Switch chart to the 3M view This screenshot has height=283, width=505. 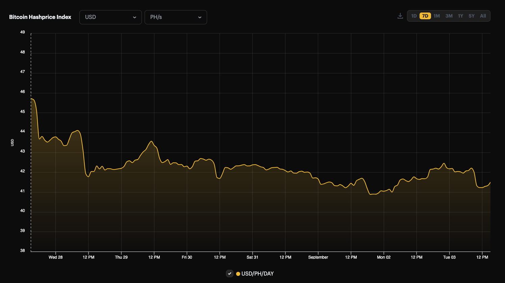[x=449, y=16]
